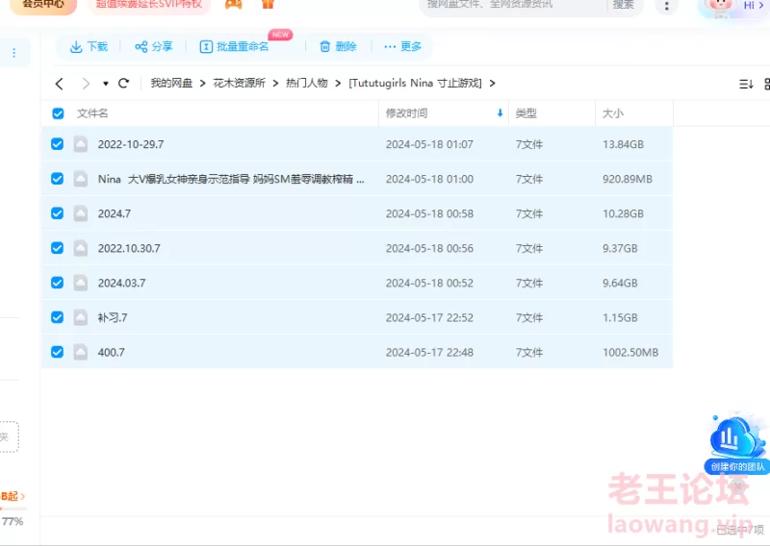Expand the chevron after Tututugirls Nina folder

492,84
